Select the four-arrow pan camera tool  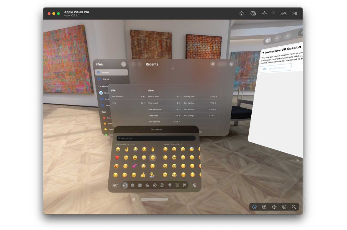point(274,207)
